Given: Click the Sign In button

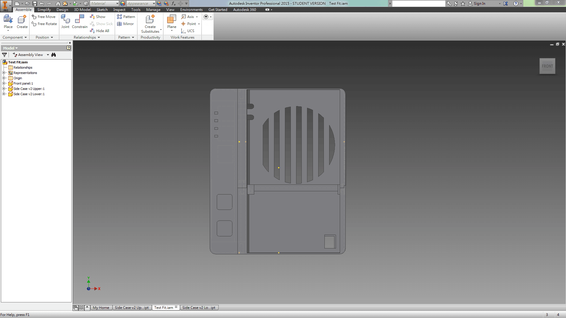Looking at the screenshot, I should 479,3.
